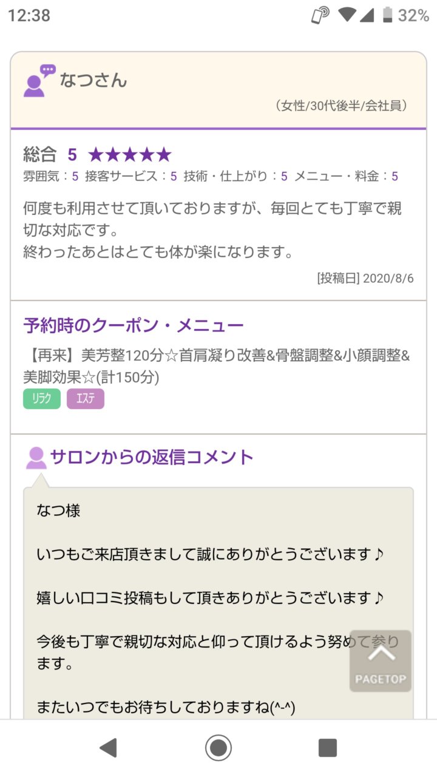Tap the green リラク tag
The width and height of the screenshot is (437, 777).
[x=42, y=399]
